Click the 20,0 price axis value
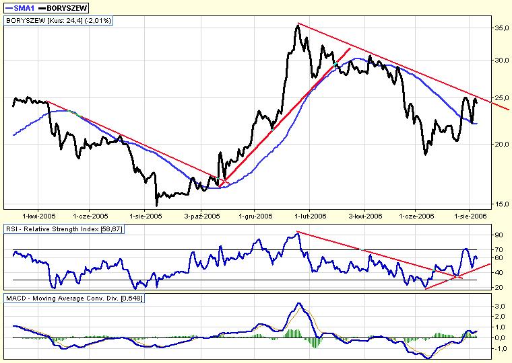 click(x=501, y=144)
